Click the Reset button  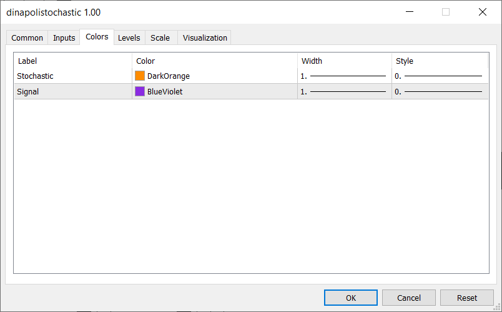pos(467,298)
